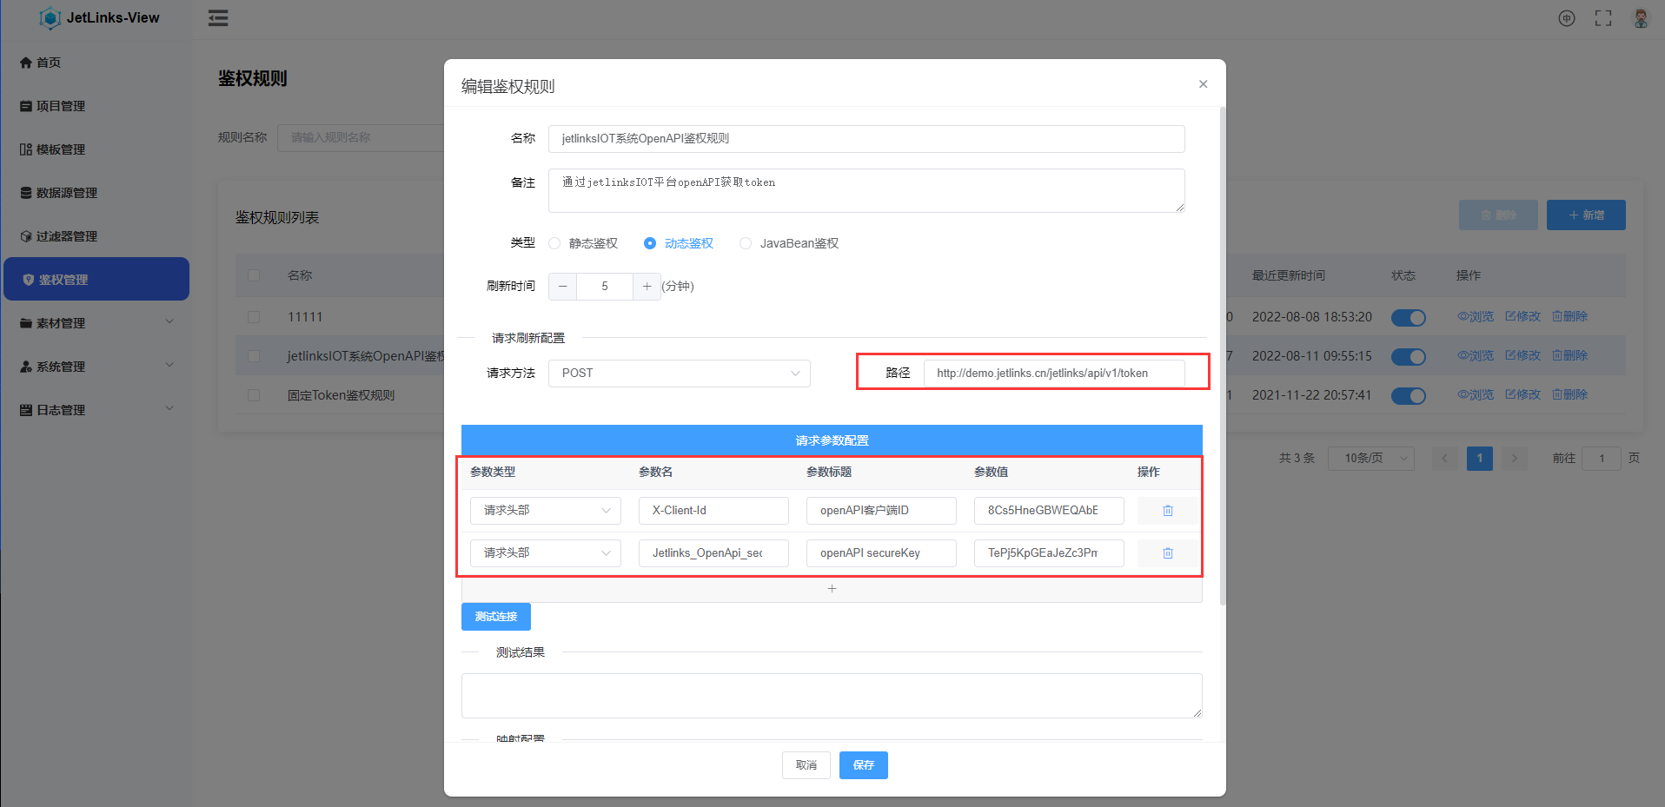The width and height of the screenshot is (1665, 807).
Task: Check the checkbox for rule 11111
Action: tap(254, 317)
